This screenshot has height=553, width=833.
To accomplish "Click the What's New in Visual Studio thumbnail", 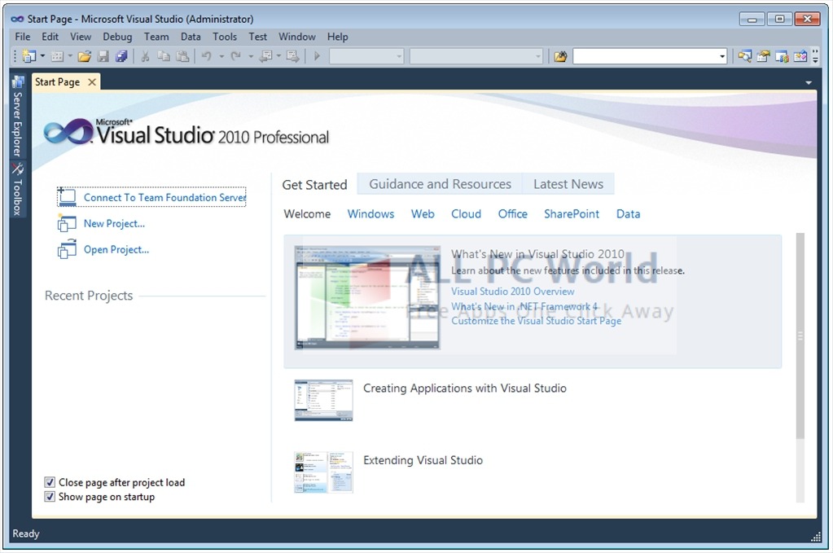I will pos(367,297).
